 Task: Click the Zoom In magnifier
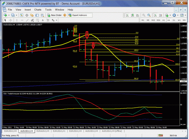[144, 15]
